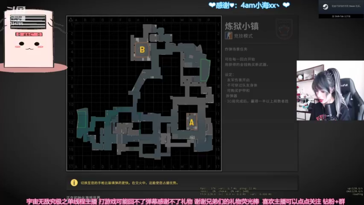
Task: Click the fps net graph readout
Action: point(236,191)
